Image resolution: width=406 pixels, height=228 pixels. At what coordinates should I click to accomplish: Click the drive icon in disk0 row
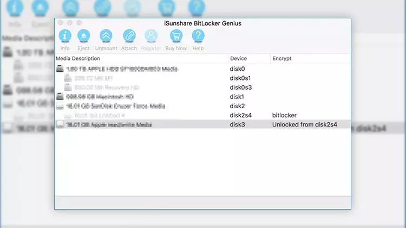click(x=60, y=69)
